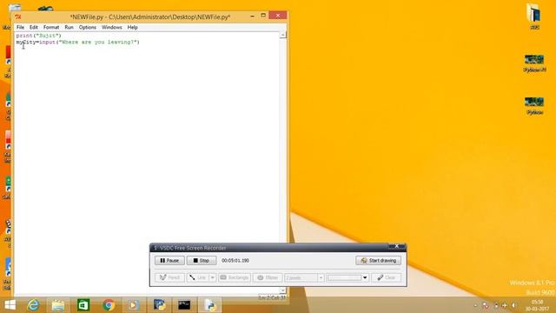This screenshot has width=556, height=313.
Task: Stop the VSDC screen recording
Action: 202,261
